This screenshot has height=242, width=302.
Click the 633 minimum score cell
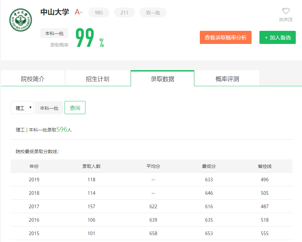tap(209, 179)
